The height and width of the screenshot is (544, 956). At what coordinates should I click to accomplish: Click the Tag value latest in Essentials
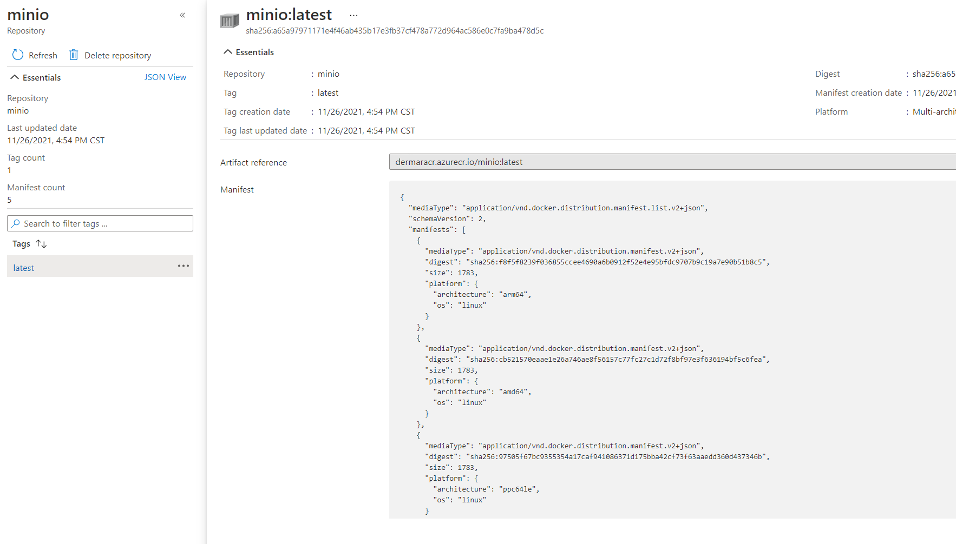pos(328,93)
